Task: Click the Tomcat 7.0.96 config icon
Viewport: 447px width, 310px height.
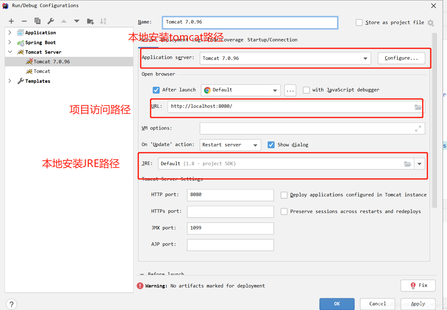Action: [29, 61]
